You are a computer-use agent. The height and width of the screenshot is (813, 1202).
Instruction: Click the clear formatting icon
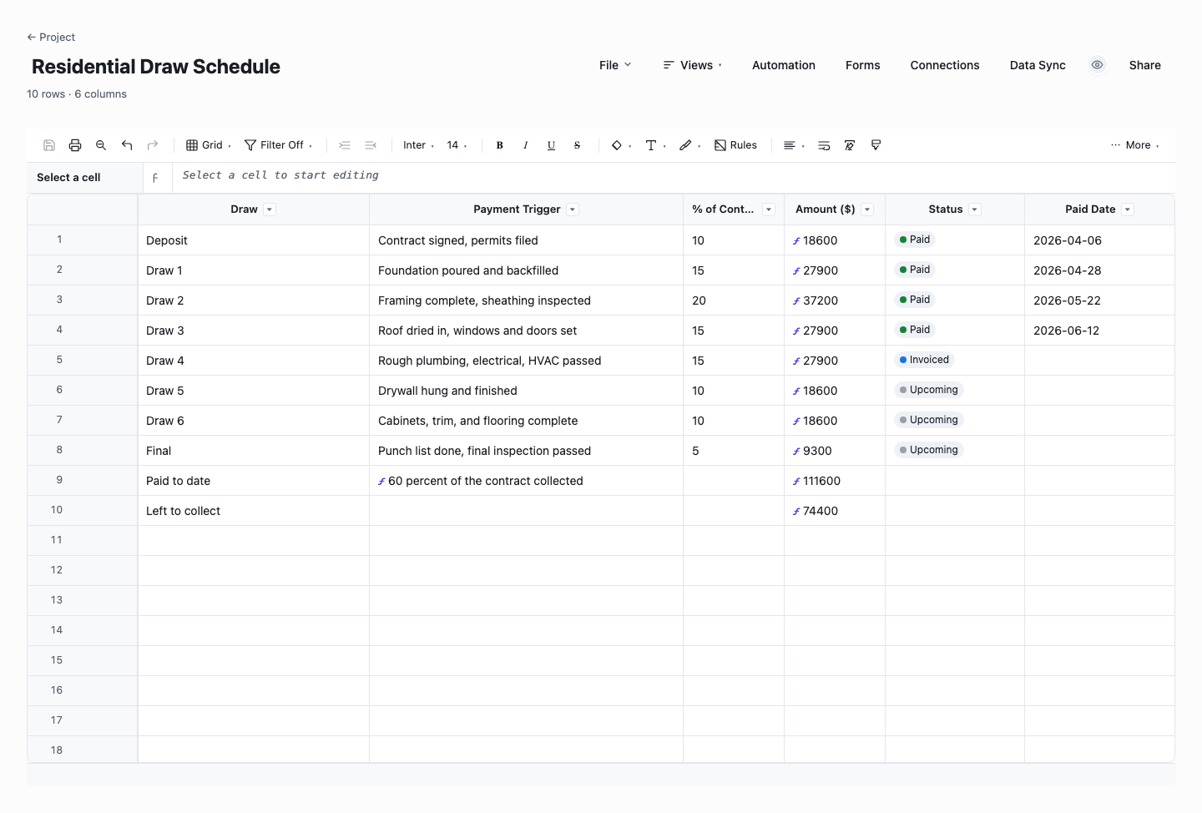click(x=850, y=145)
